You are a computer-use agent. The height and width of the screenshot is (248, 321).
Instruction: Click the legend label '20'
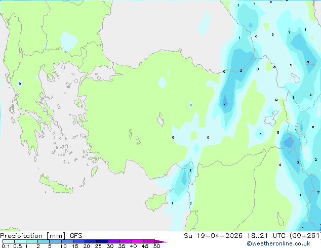[87, 246]
